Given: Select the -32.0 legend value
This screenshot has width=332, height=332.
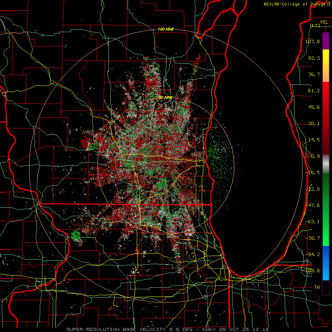Looking at the screenshot, I should click(x=312, y=189).
